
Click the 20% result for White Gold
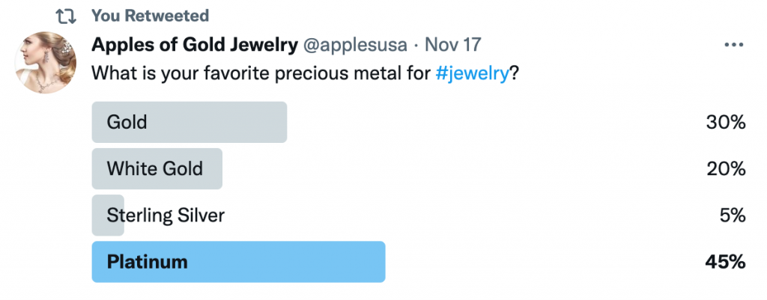click(725, 168)
